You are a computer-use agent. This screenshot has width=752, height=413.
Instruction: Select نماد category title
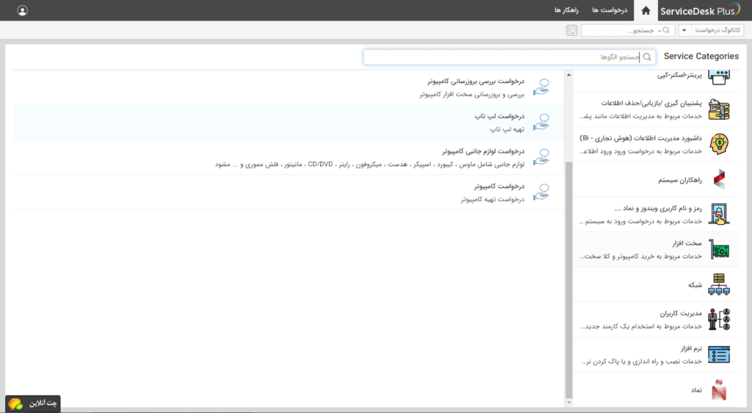(x=696, y=390)
